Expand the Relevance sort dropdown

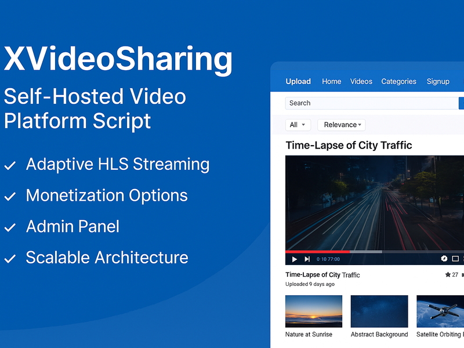tap(341, 125)
